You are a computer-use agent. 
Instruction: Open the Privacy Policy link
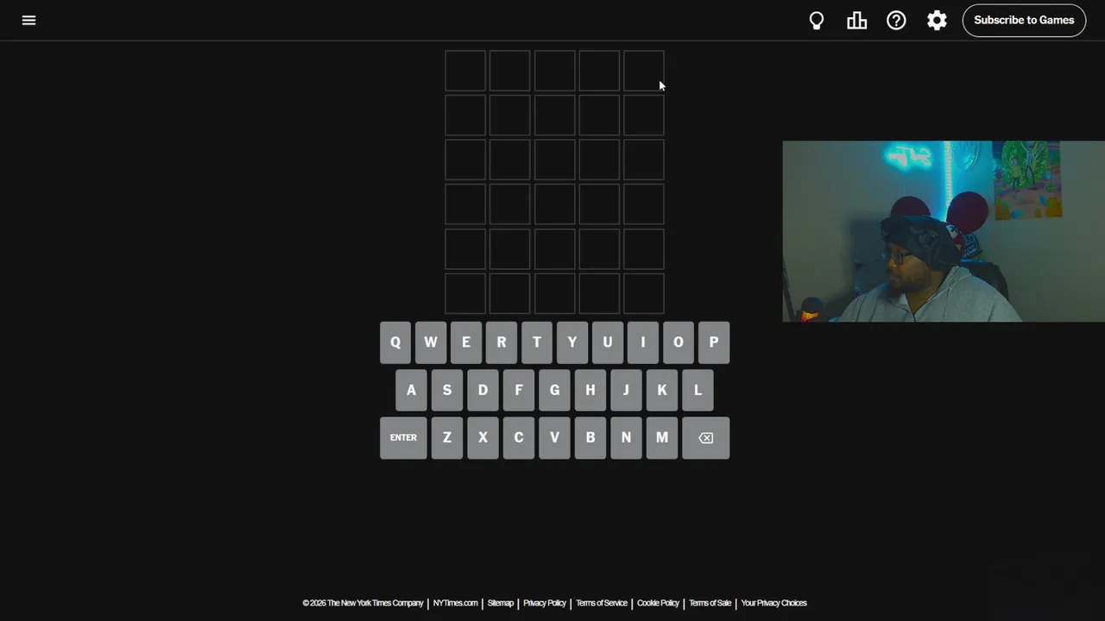click(545, 603)
